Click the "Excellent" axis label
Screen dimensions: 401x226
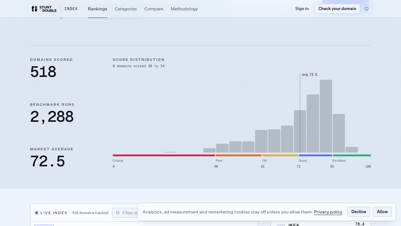pos(339,161)
